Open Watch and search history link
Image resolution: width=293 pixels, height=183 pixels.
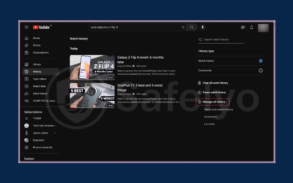pos(218,109)
